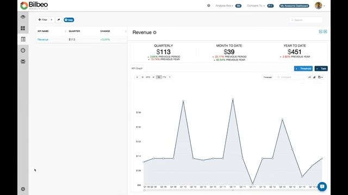Click the chart range slider handle
Viewport: 348px width, 195px height.
pos(145,190)
